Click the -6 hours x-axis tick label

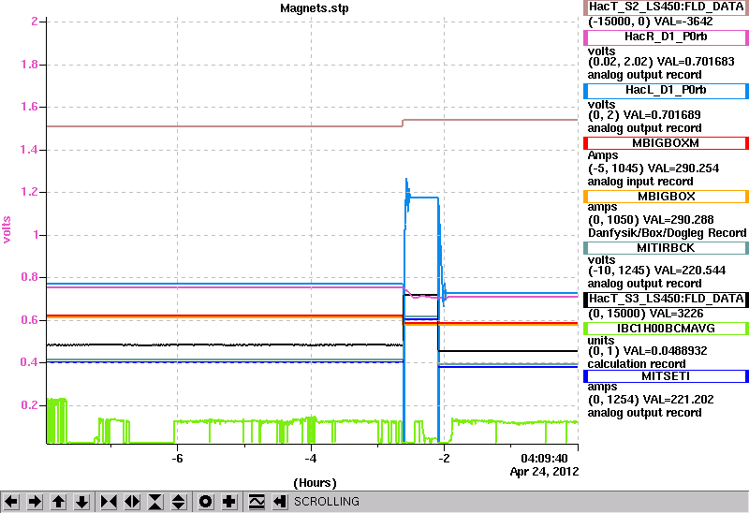pos(177,459)
